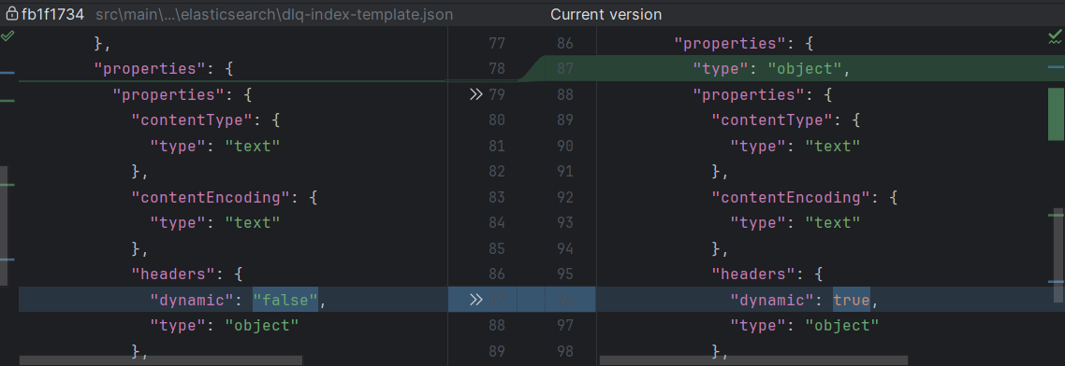Click "object" value on line 97 in the right pane
The height and width of the screenshot is (366, 1065).
(x=842, y=325)
